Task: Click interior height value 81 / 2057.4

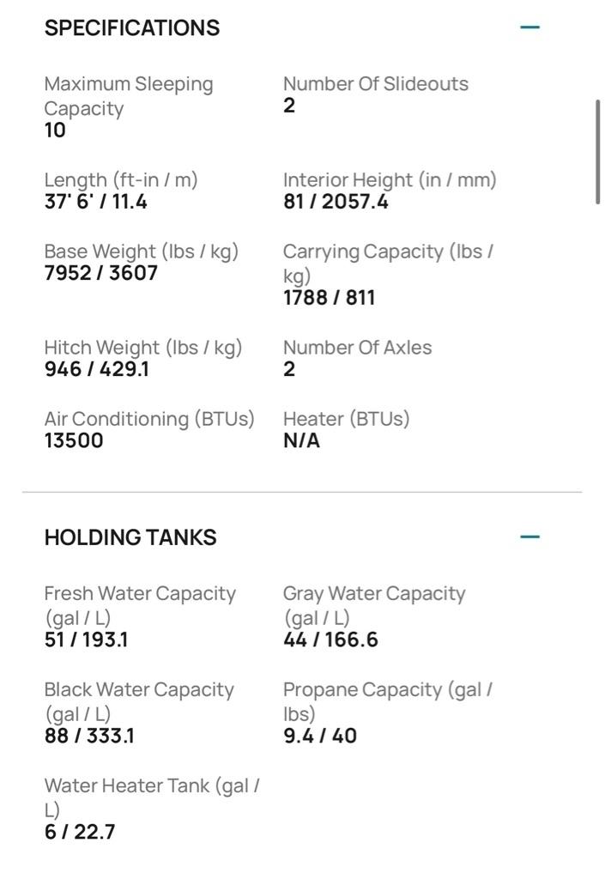Action: tap(336, 202)
